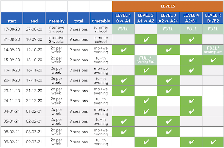The image size is (224, 148).
Task: Select Level 4 checkmark for 04-01-21 course
Action: pyautogui.click(x=192, y=111)
